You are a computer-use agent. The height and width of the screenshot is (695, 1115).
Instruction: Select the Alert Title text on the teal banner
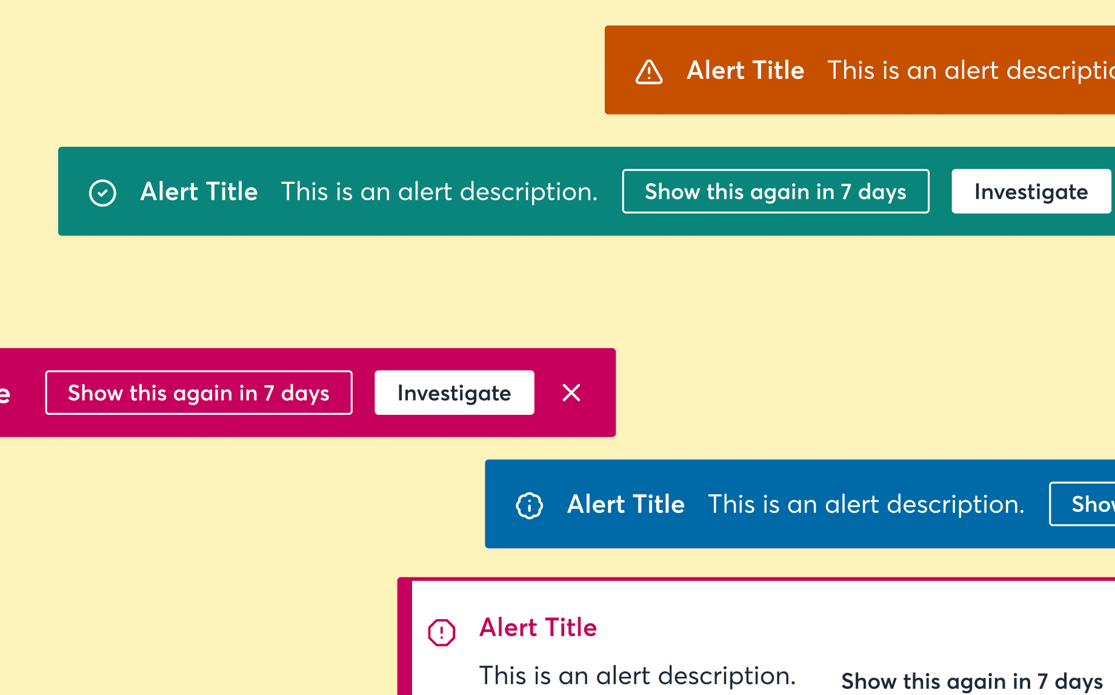[x=199, y=192]
